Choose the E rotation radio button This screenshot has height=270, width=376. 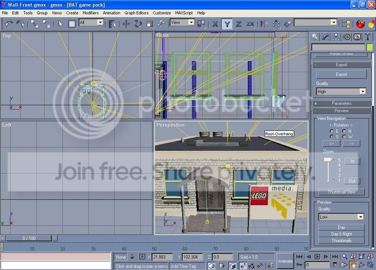(332, 131)
